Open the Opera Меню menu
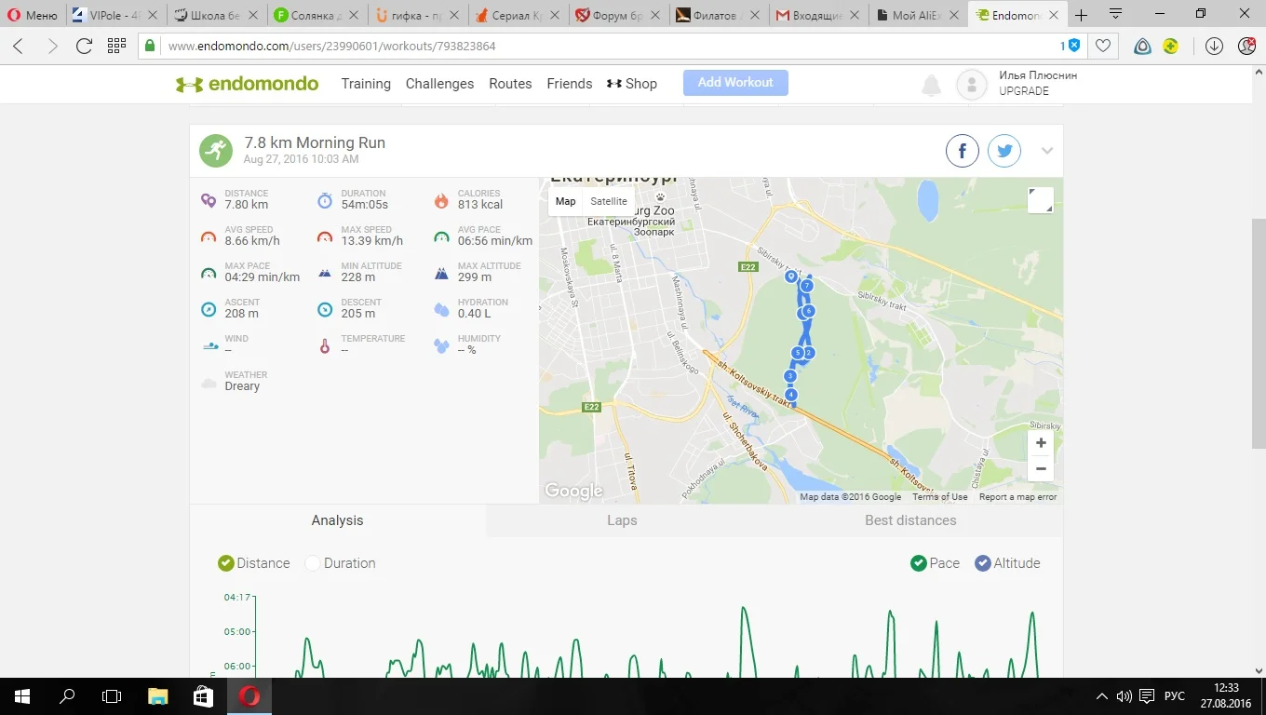 pos(33,15)
